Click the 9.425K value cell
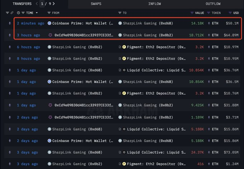This screenshot has height=169, width=244. [x=197, y=105]
